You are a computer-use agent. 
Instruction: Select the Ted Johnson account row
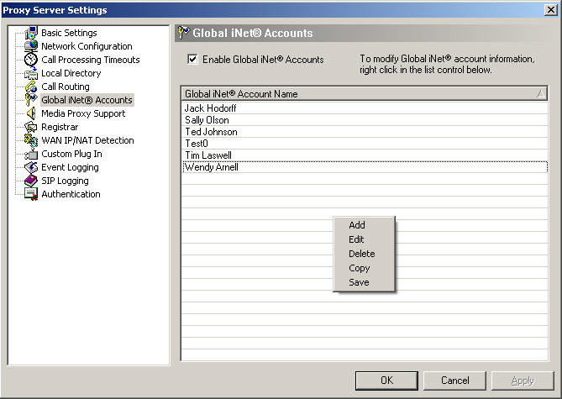pos(365,132)
